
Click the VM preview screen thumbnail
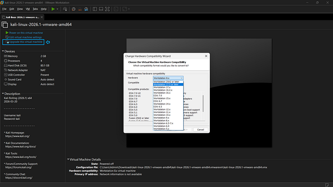point(199,93)
